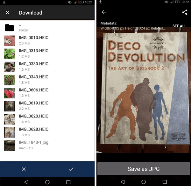Image resolution: width=191 pixels, height=186 pixels.
Task: Open the IMG_0010.HEIC cat thumbnail
Action: tap(9, 41)
